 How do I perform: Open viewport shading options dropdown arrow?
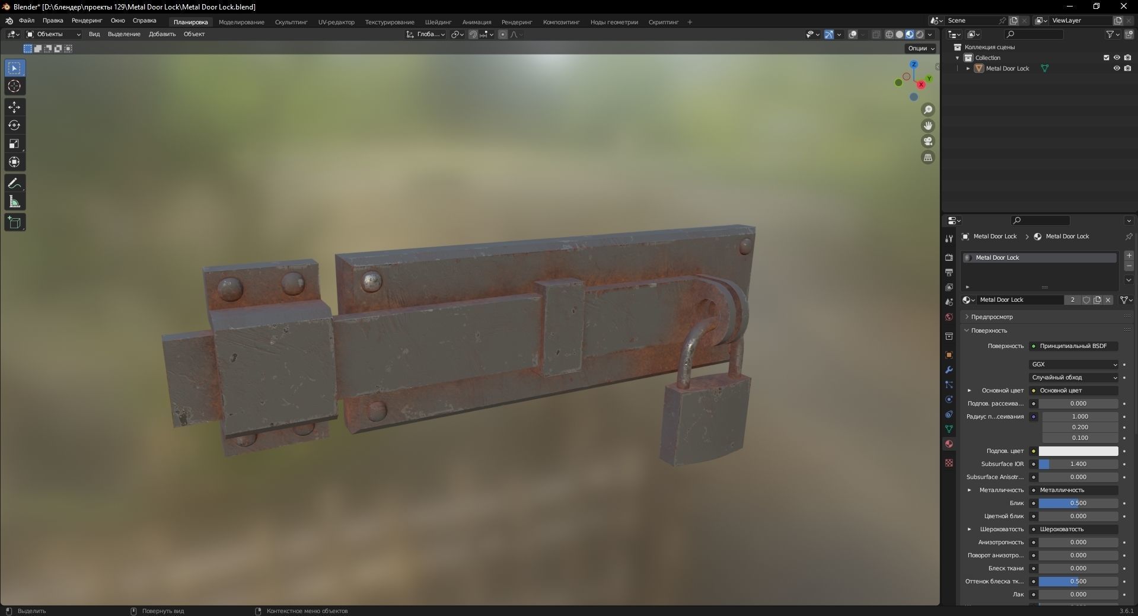[x=930, y=34]
